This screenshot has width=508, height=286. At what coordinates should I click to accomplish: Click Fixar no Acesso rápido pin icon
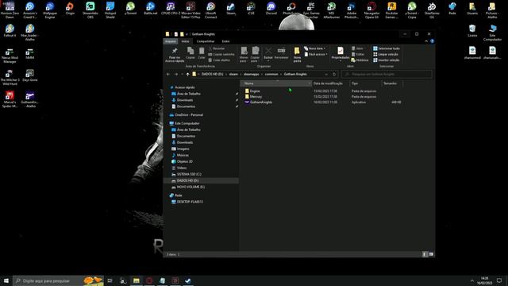point(175,55)
